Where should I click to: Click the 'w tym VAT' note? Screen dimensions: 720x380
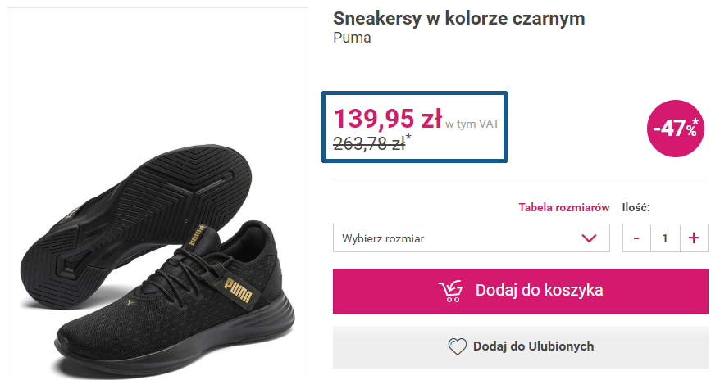(472, 124)
